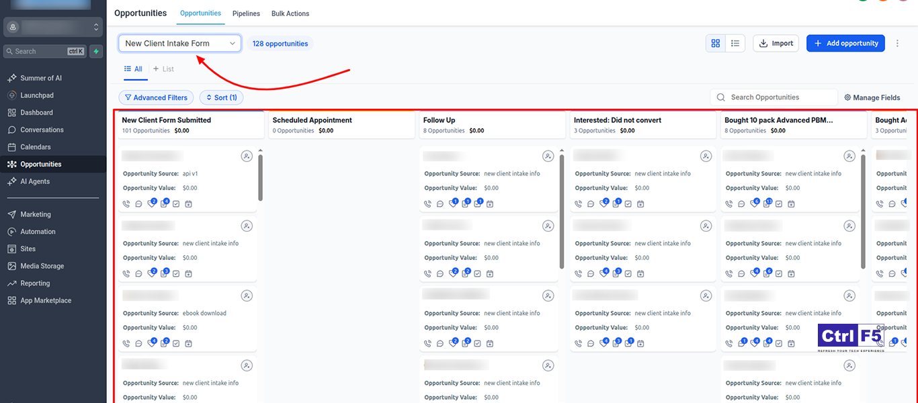Switch to list view icon
918x403 pixels.
click(x=735, y=43)
